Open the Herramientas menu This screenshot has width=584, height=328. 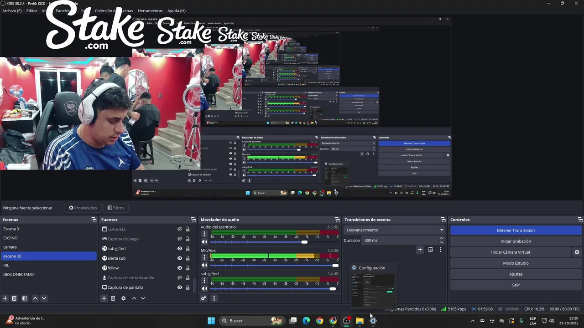[x=150, y=10]
